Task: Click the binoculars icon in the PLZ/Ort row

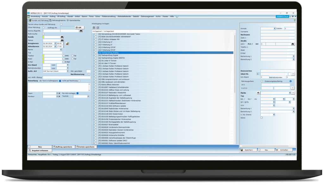Action: (x=293, y=44)
